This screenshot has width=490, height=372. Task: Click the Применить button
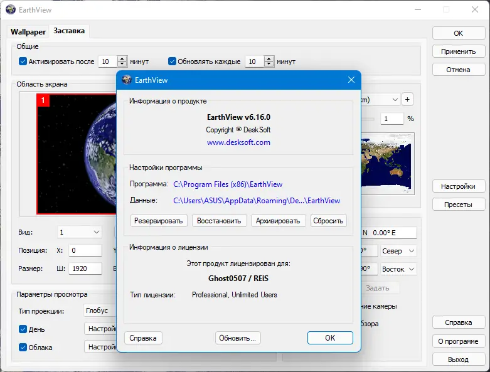459,51
